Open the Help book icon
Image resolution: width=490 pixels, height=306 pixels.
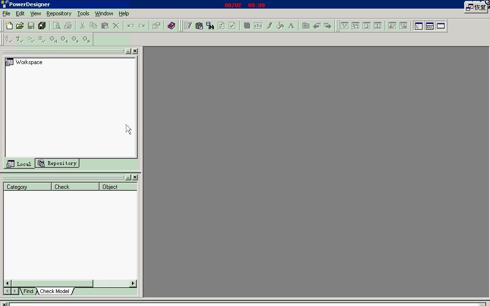[171, 25]
